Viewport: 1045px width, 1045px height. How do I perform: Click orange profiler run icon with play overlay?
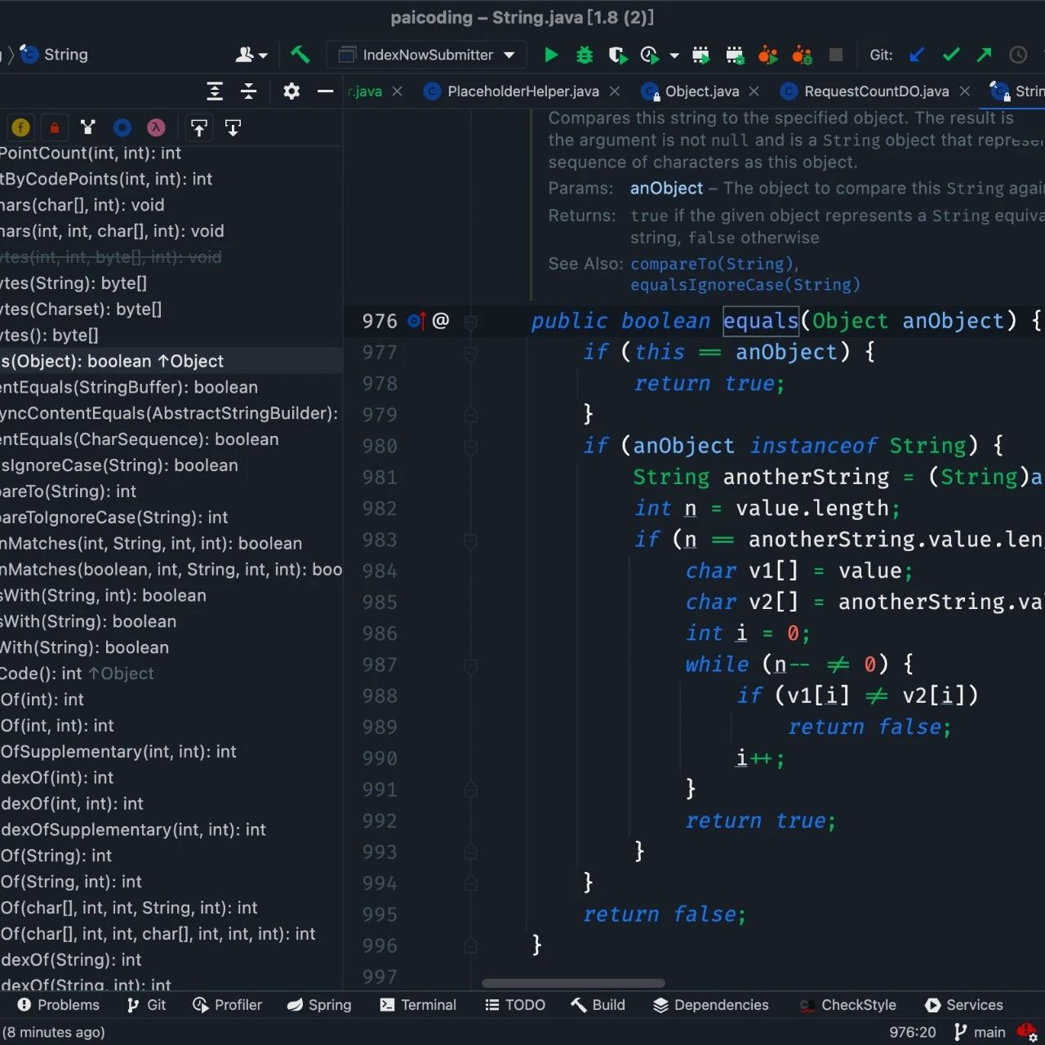(x=767, y=55)
